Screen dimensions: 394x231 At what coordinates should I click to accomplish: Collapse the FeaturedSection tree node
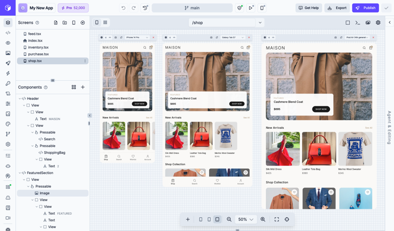[20, 173]
